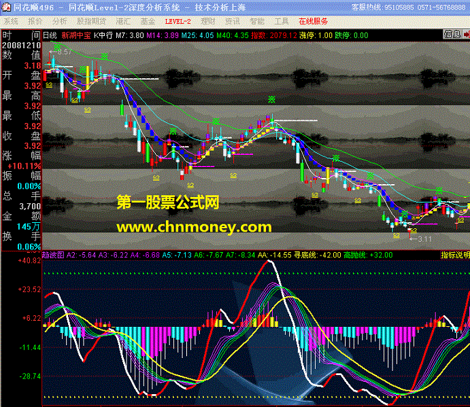
Task: Open the 股指期货 menu
Action: pos(91,21)
